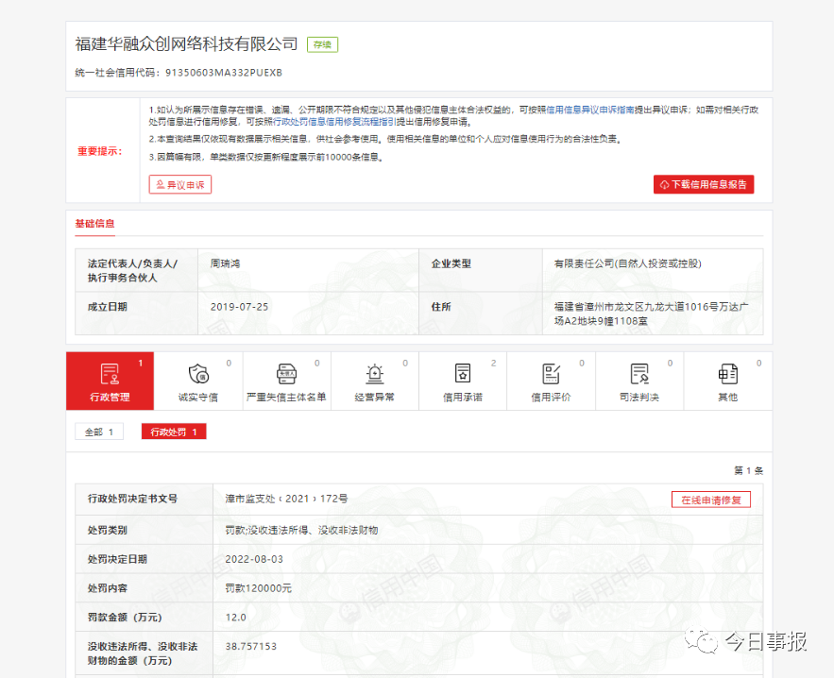Open 信用信息异议申诉指南 link
834x678 pixels.
pos(590,110)
